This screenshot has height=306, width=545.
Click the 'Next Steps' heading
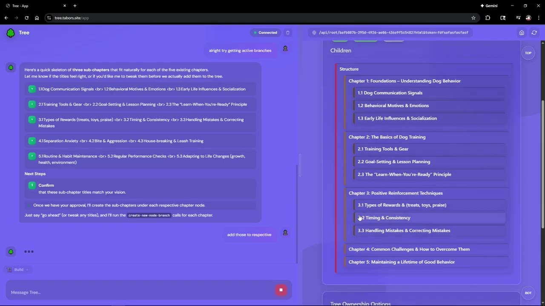[x=35, y=173]
